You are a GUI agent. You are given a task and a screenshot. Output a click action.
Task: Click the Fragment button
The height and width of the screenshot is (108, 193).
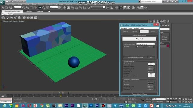pyautogui.click(x=139, y=39)
